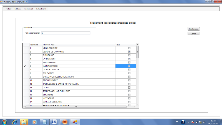Screen dimensions: 222x125
Task: Select the MAUVAISE VISION cell
Action: click(x=79, y=66)
